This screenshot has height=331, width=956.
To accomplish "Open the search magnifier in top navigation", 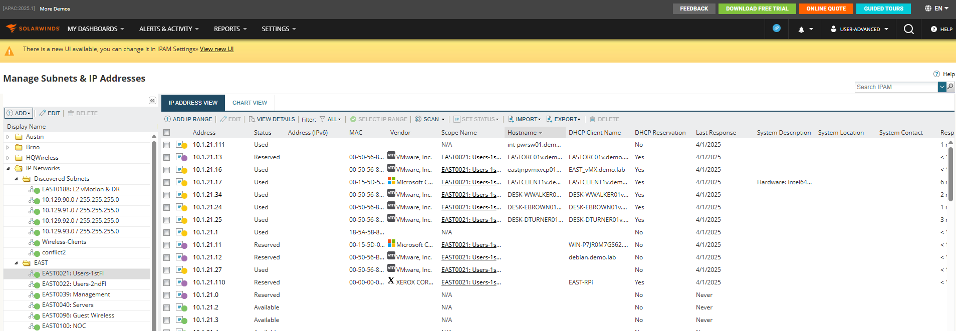I will [x=908, y=29].
